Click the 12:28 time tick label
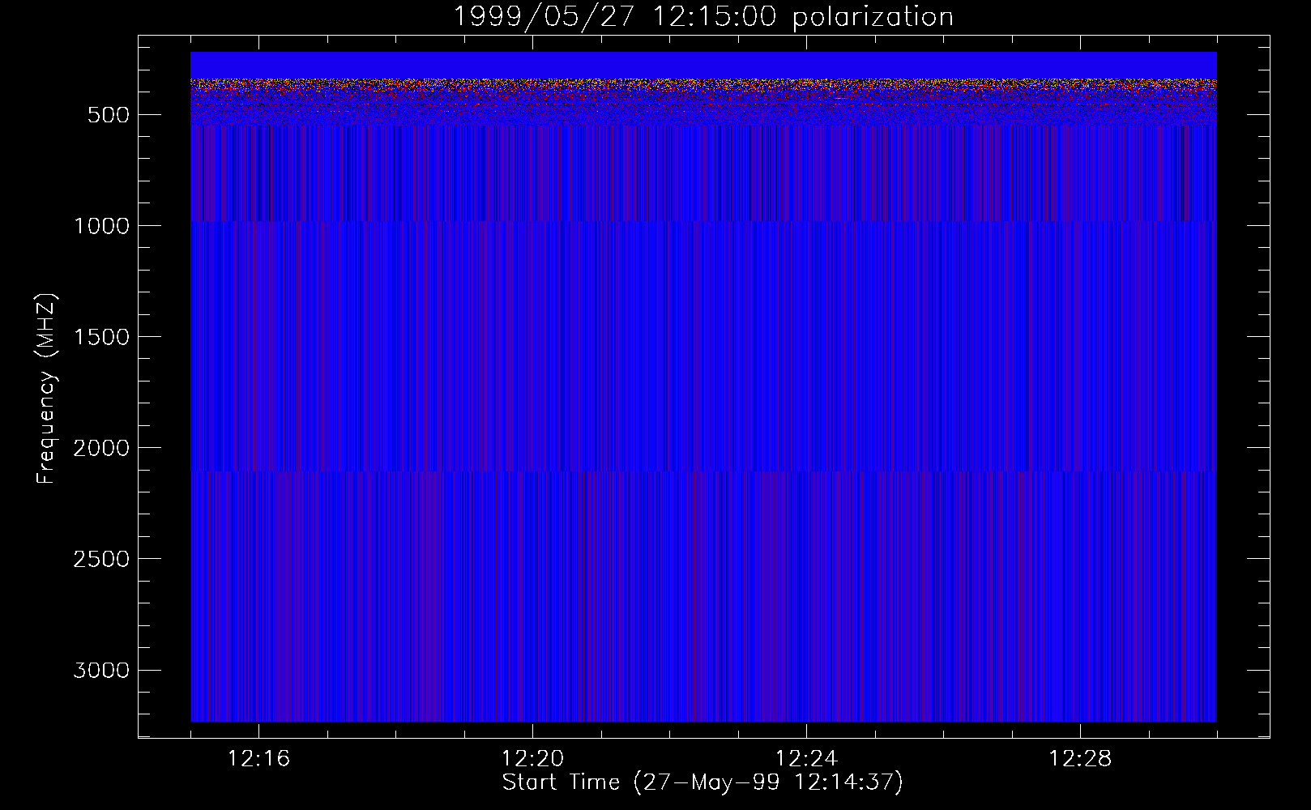Viewport: 1311px width, 810px height. [x=1081, y=759]
